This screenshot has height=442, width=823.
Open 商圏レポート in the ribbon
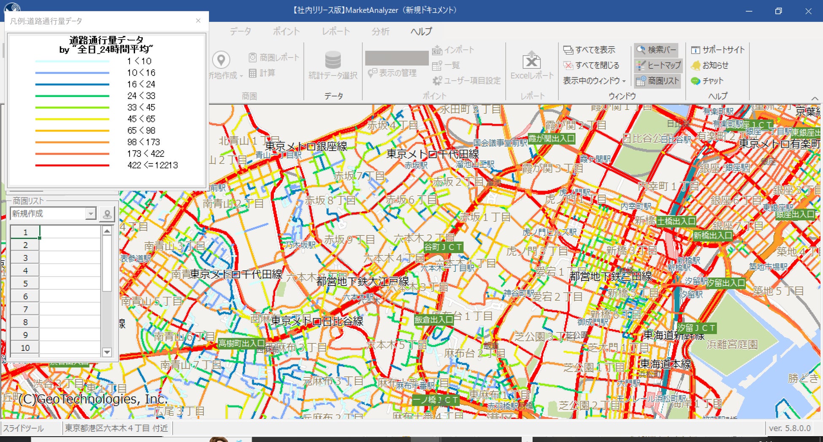pyautogui.click(x=274, y=57)
